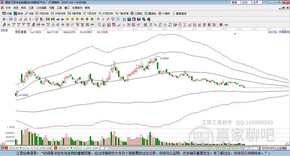
Task: Click the red yin-yang toolbar icon
Action: [221, 25]
